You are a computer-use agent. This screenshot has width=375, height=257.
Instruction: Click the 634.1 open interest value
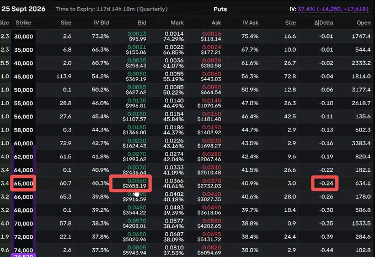(363, 183)
